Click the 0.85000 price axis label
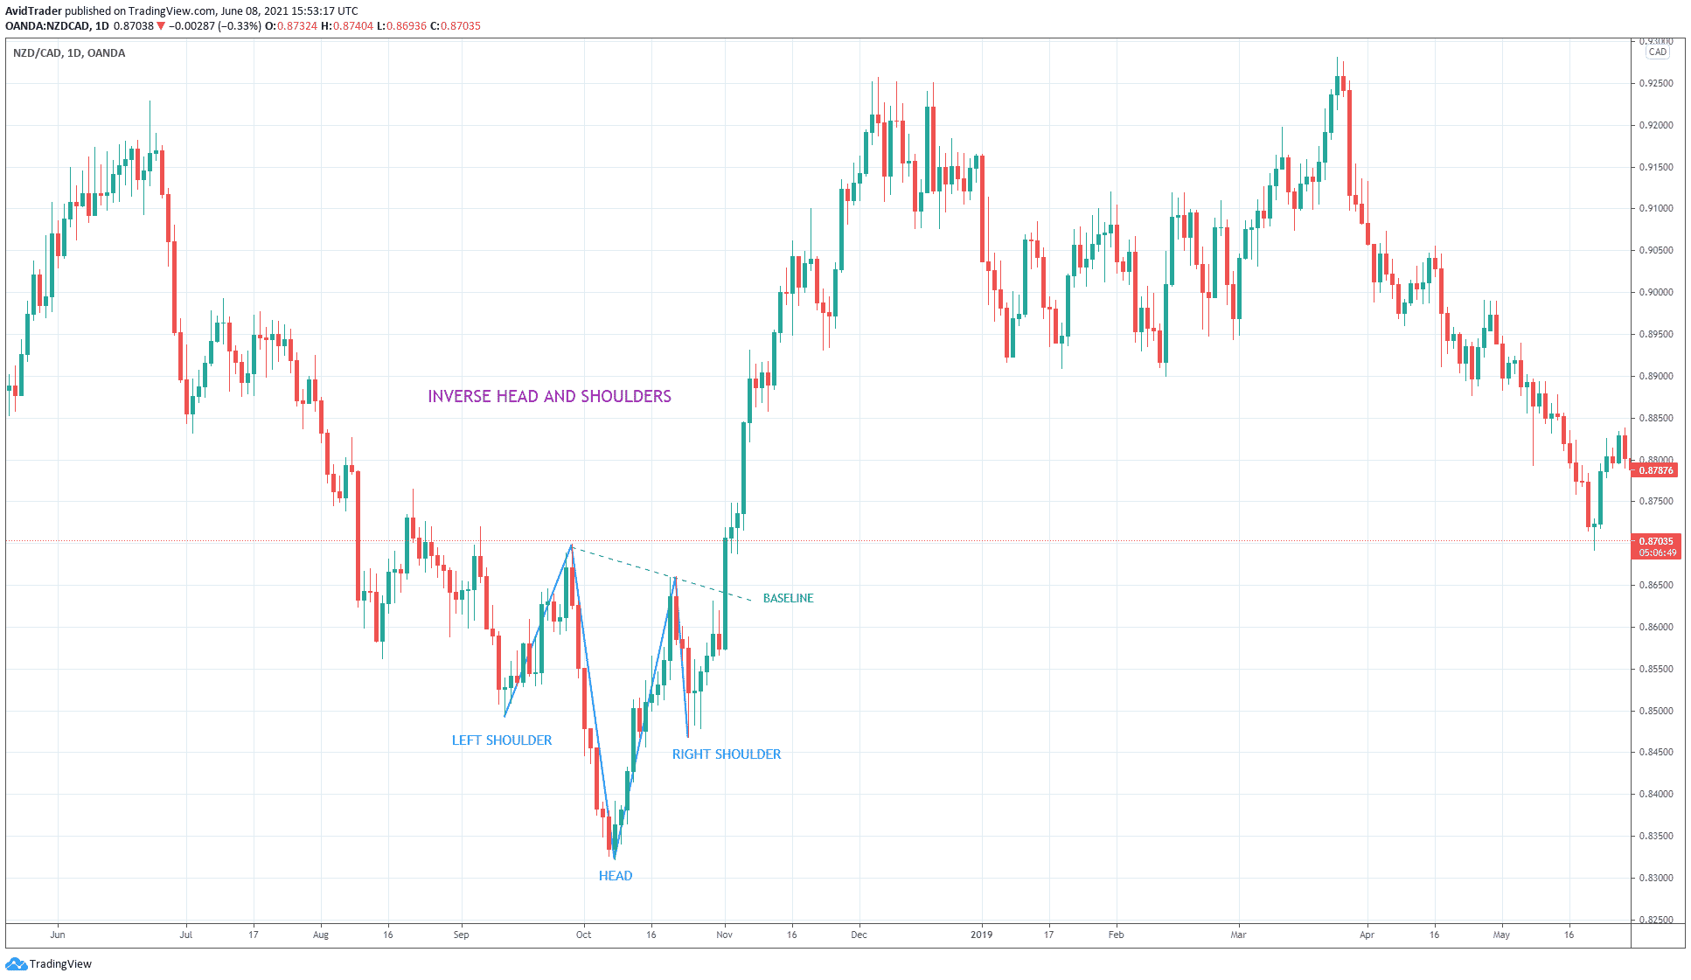Viewport: 1691px width, 980px height. (1656, 712)
